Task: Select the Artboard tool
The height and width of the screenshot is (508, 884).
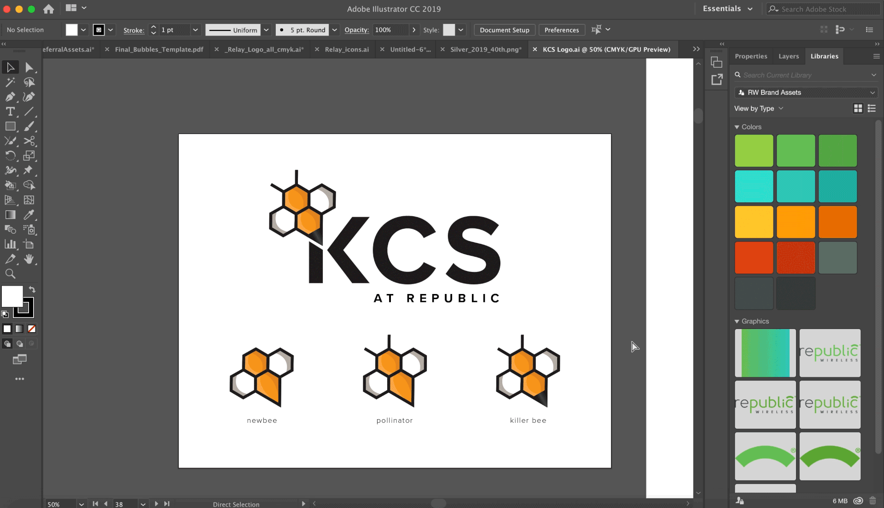Action: tap(29, 244)
